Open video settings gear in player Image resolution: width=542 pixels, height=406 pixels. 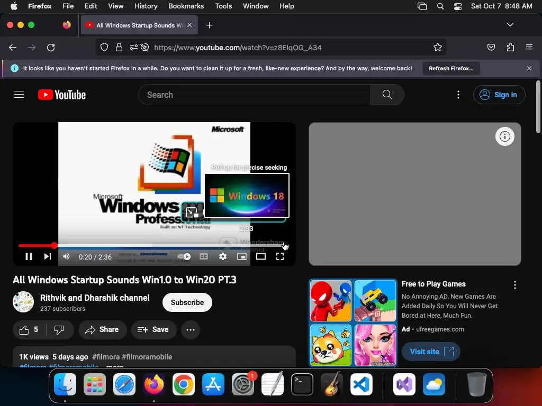223,256
